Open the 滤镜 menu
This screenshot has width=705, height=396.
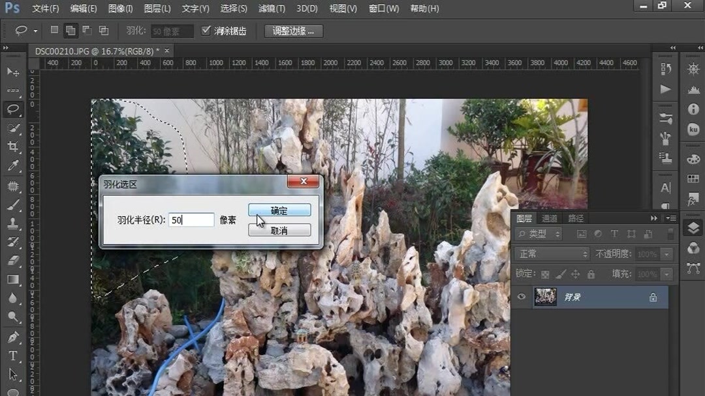(x=272, y=8)
